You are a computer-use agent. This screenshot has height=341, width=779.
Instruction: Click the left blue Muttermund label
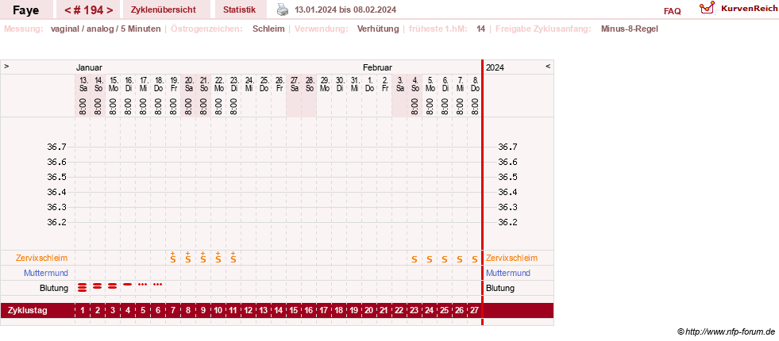(x=46, y=273)
